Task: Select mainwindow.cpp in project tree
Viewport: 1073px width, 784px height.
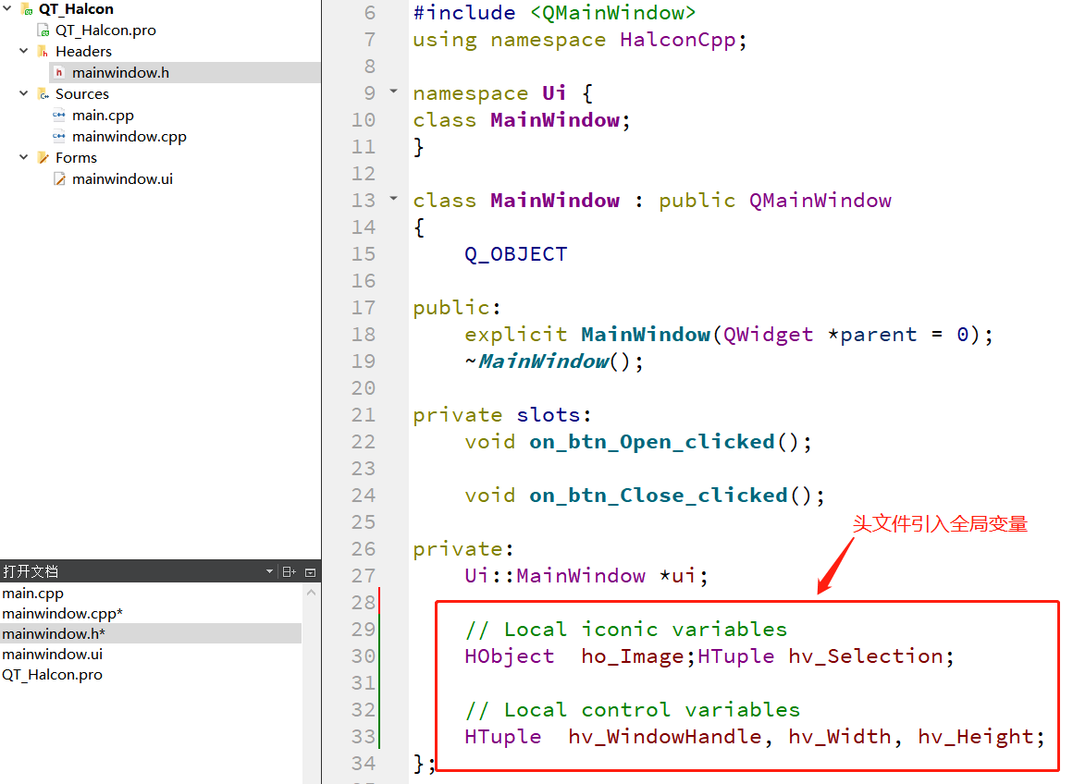Action: click(x=129, y=137)
